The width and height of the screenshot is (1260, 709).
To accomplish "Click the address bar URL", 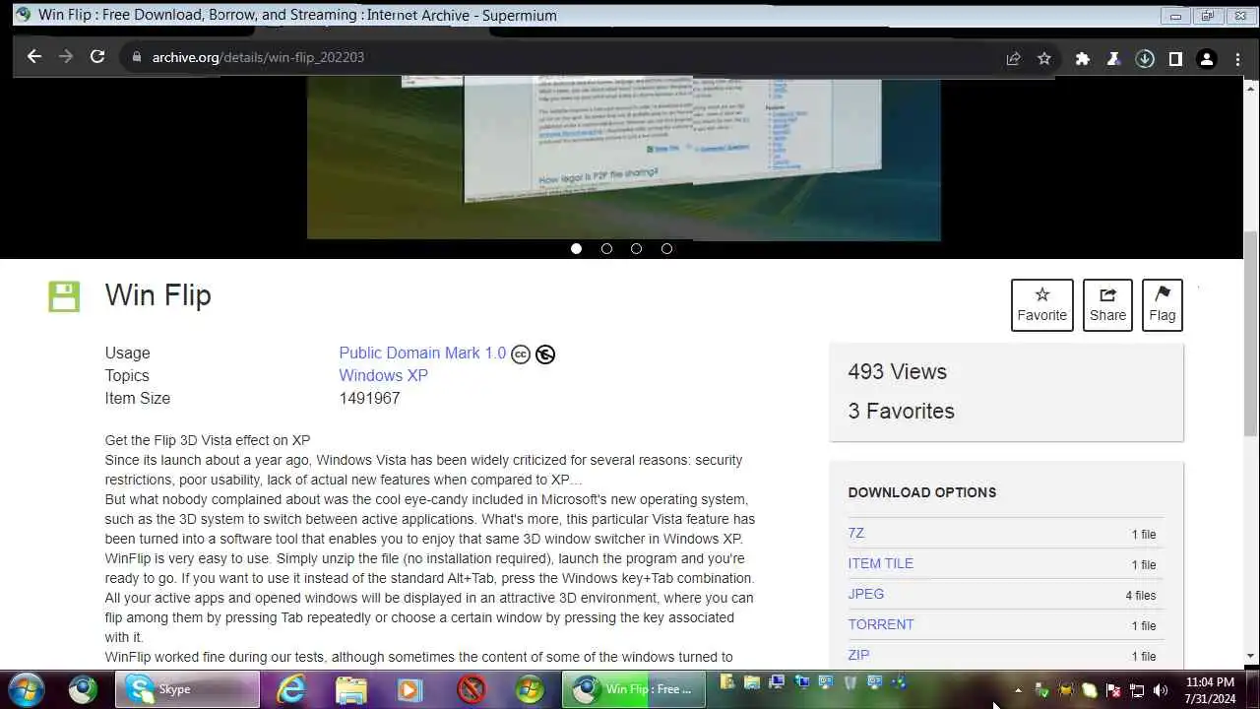I will click(258, 57).
